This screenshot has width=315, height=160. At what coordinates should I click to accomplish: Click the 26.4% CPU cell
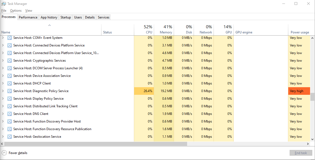(x=144, y=91)
